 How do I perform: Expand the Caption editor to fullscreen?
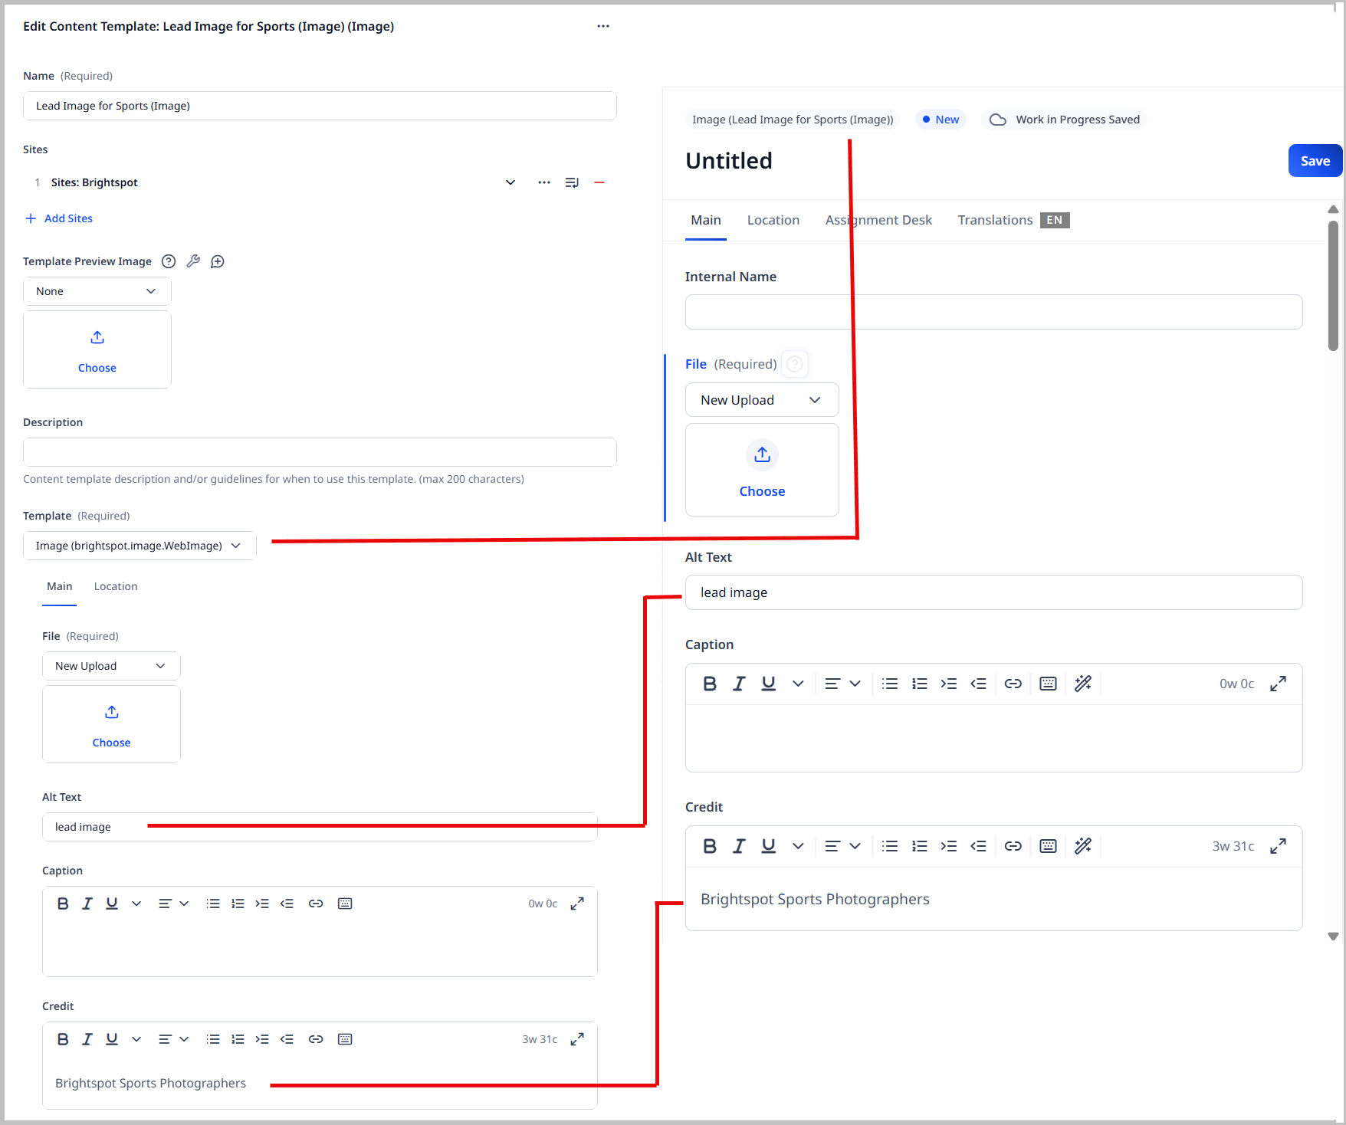pyautogui.click(x=1278, y=683)
